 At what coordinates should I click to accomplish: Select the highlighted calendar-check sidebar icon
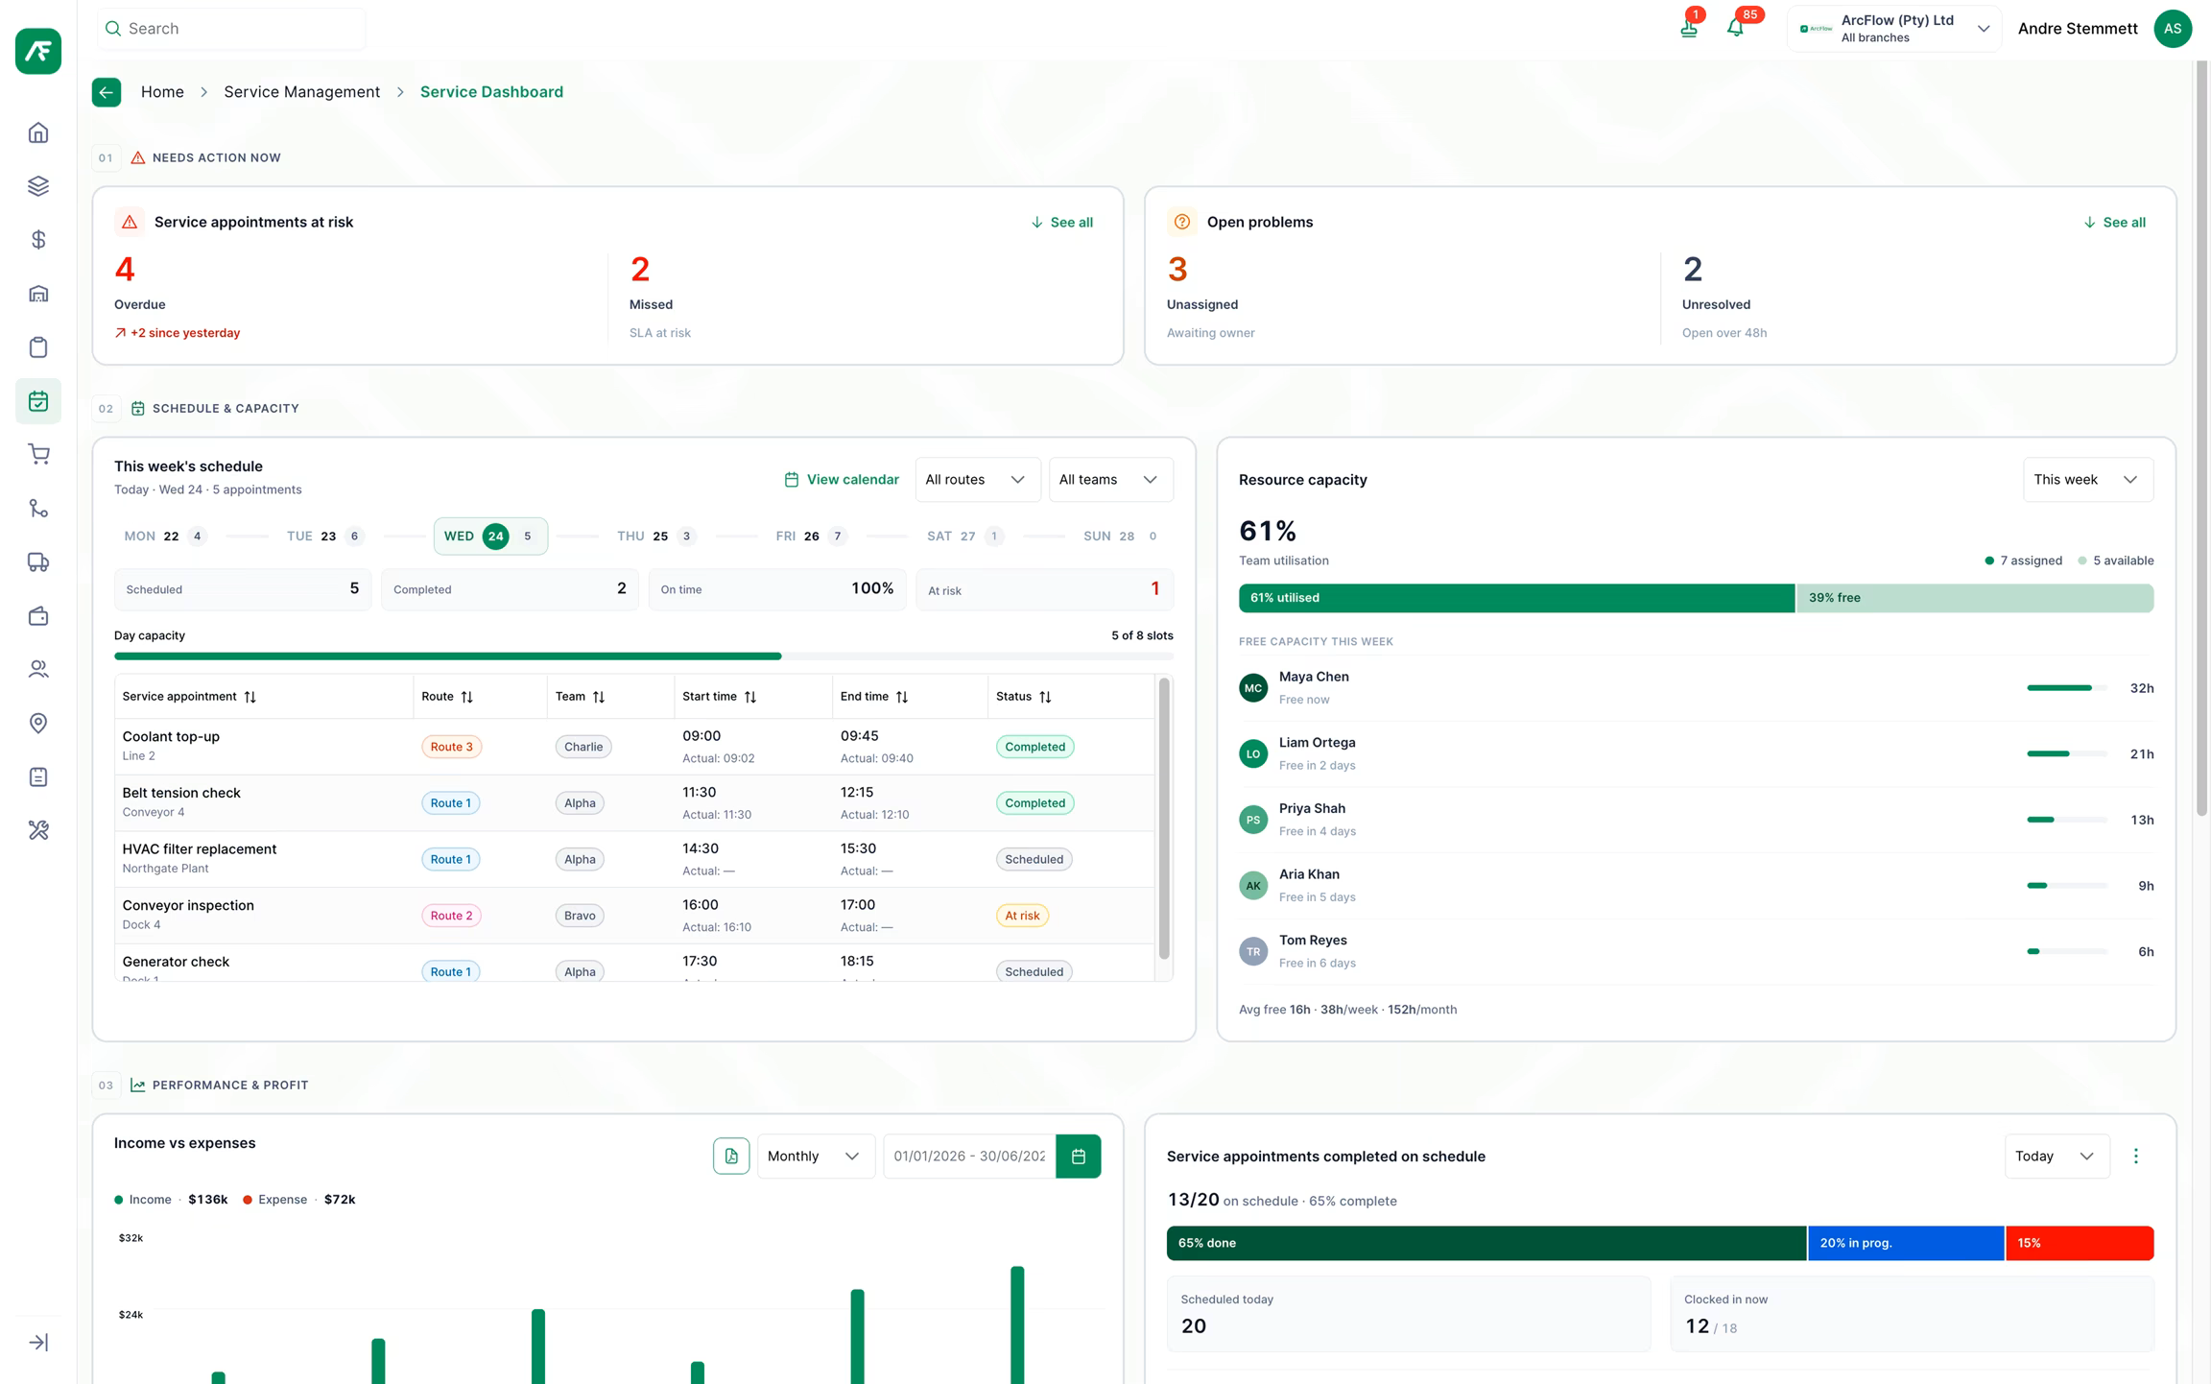(x=38, y=401)
